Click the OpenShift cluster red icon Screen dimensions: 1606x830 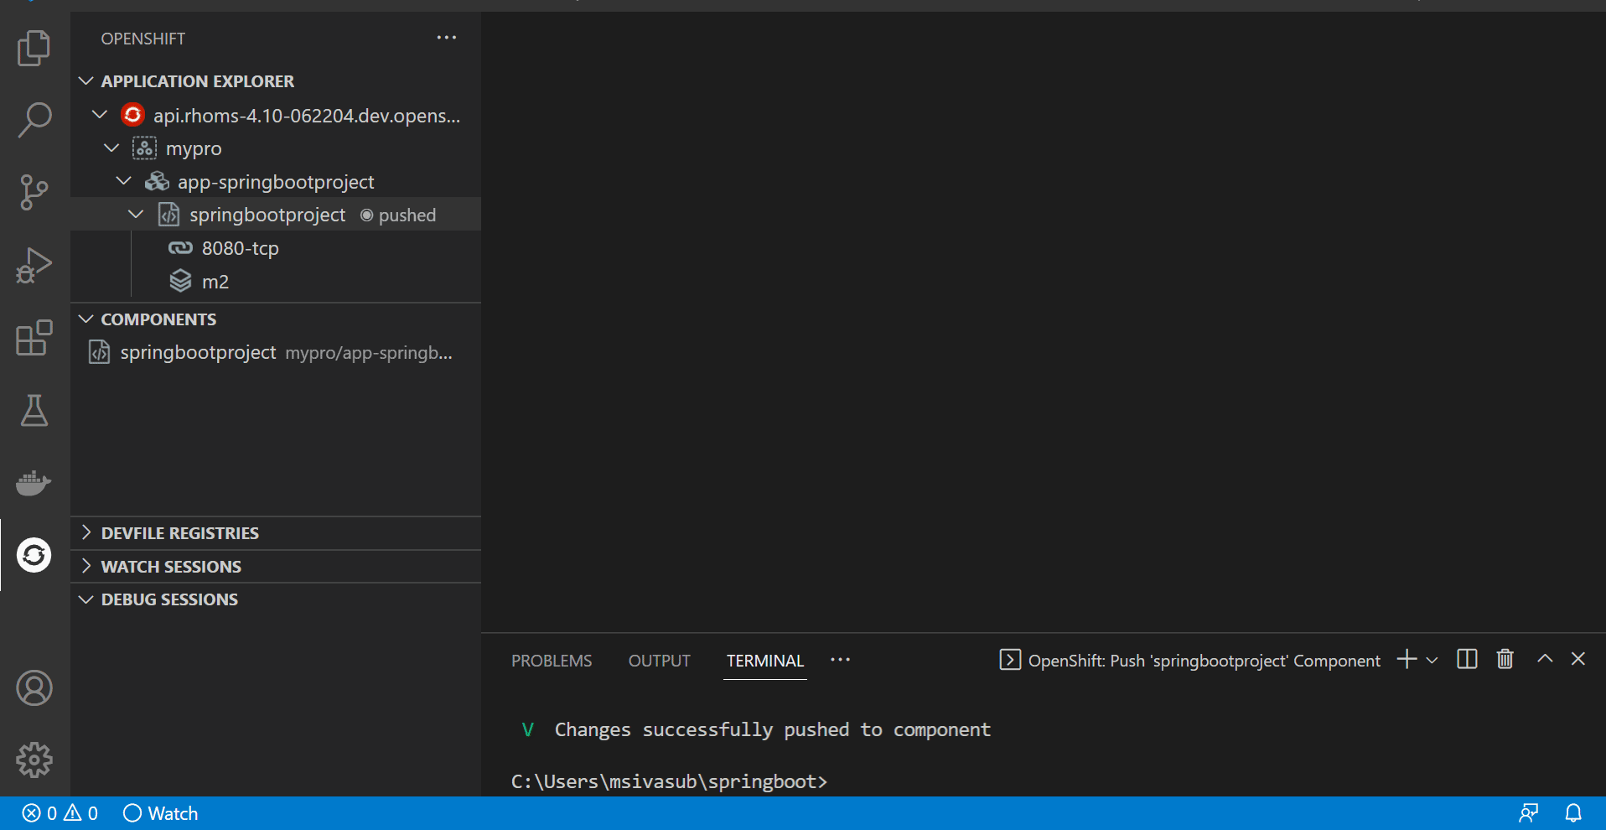click(133, 115)
